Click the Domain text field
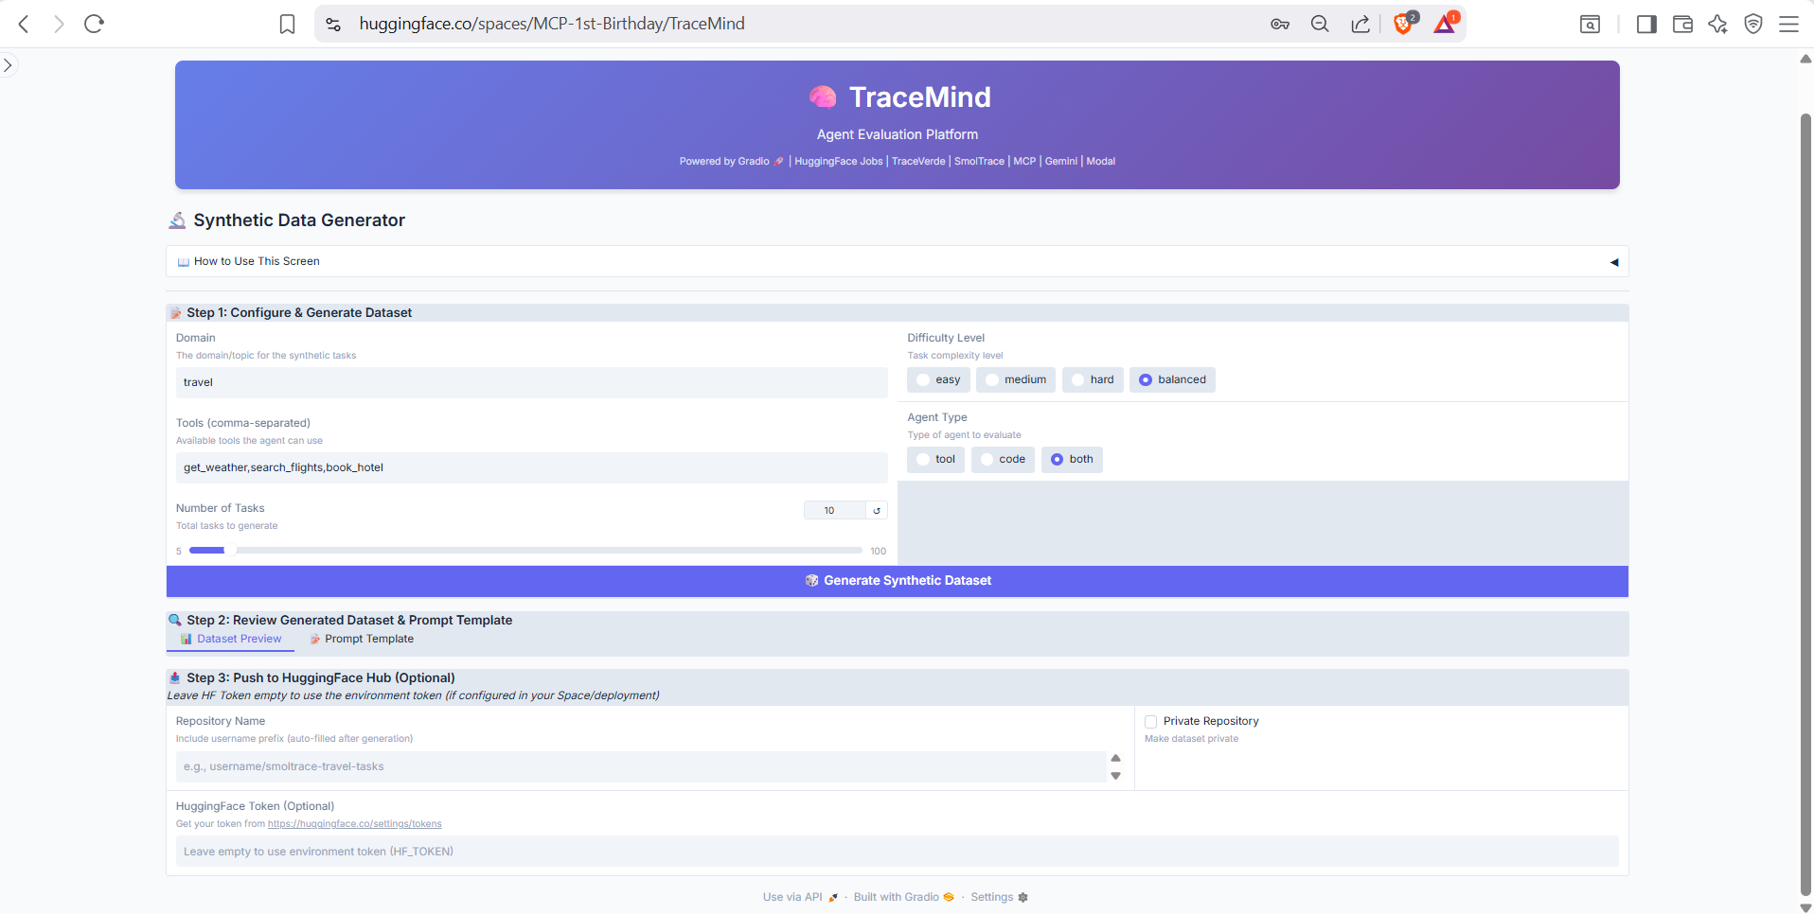The height and width of the screenshot is (914, 1814). (x=531, y=382)
